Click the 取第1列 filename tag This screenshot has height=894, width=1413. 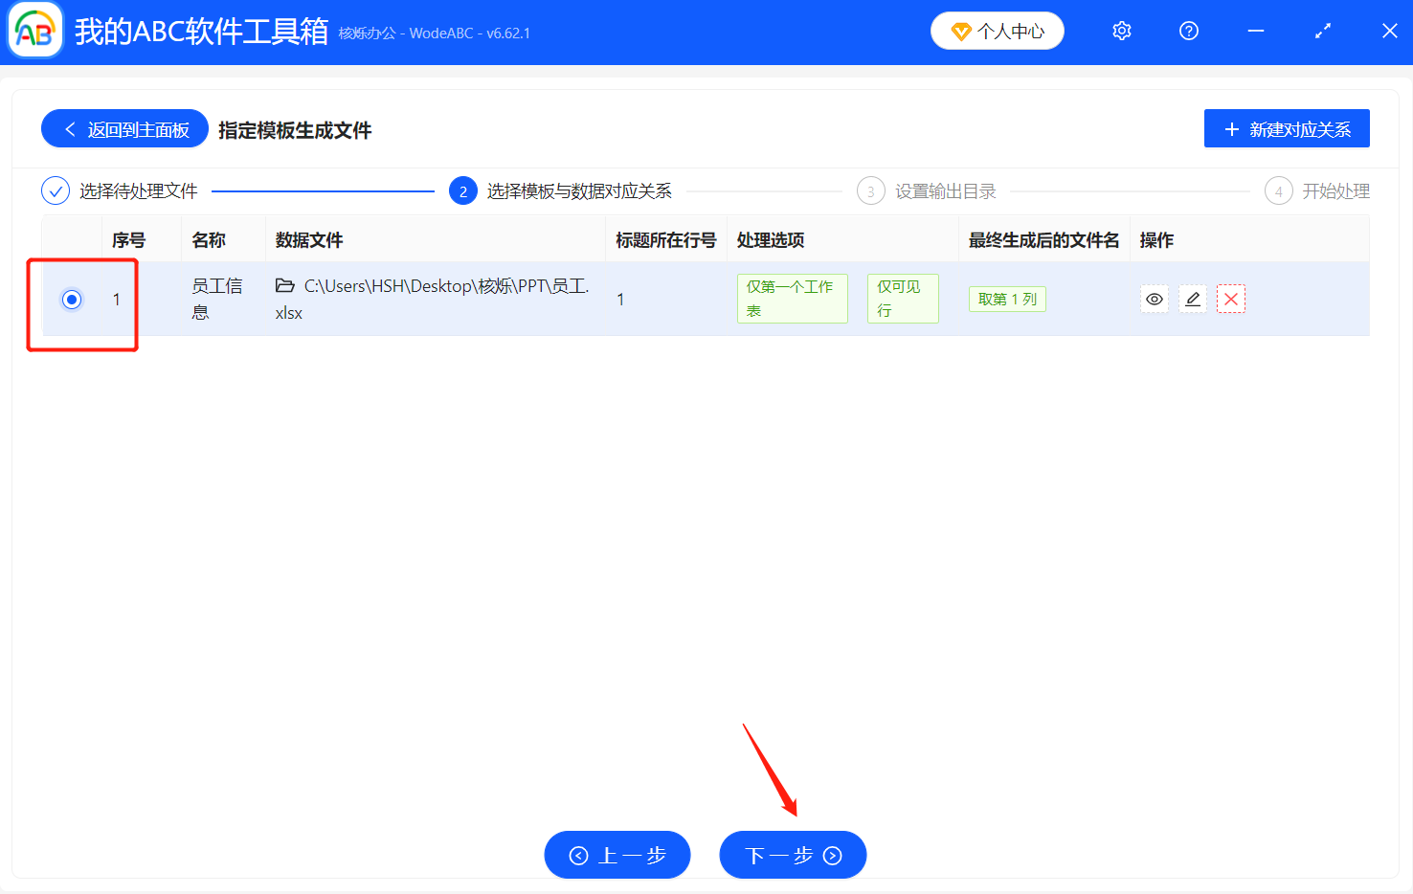pyautogui.click(x=1007, y=298)
